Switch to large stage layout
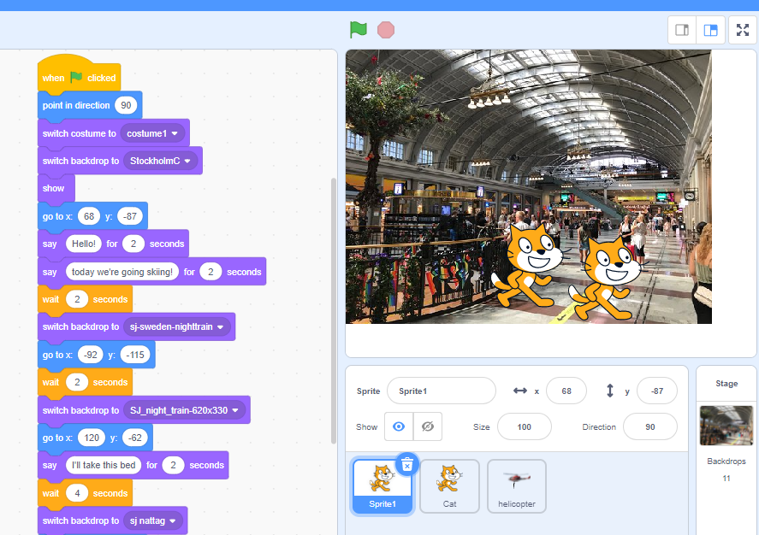This screenshot has width=759, height=535. pos(710,30)
